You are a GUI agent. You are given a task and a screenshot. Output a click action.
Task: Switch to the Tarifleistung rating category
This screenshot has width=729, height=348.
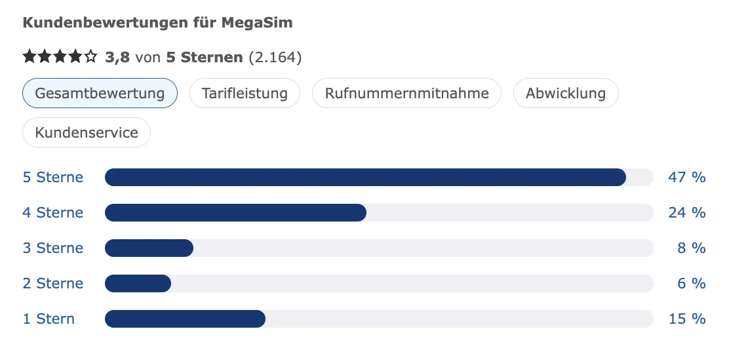pos(245,93)
